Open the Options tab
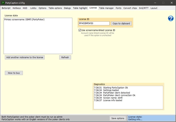 (x=42, y=8)
